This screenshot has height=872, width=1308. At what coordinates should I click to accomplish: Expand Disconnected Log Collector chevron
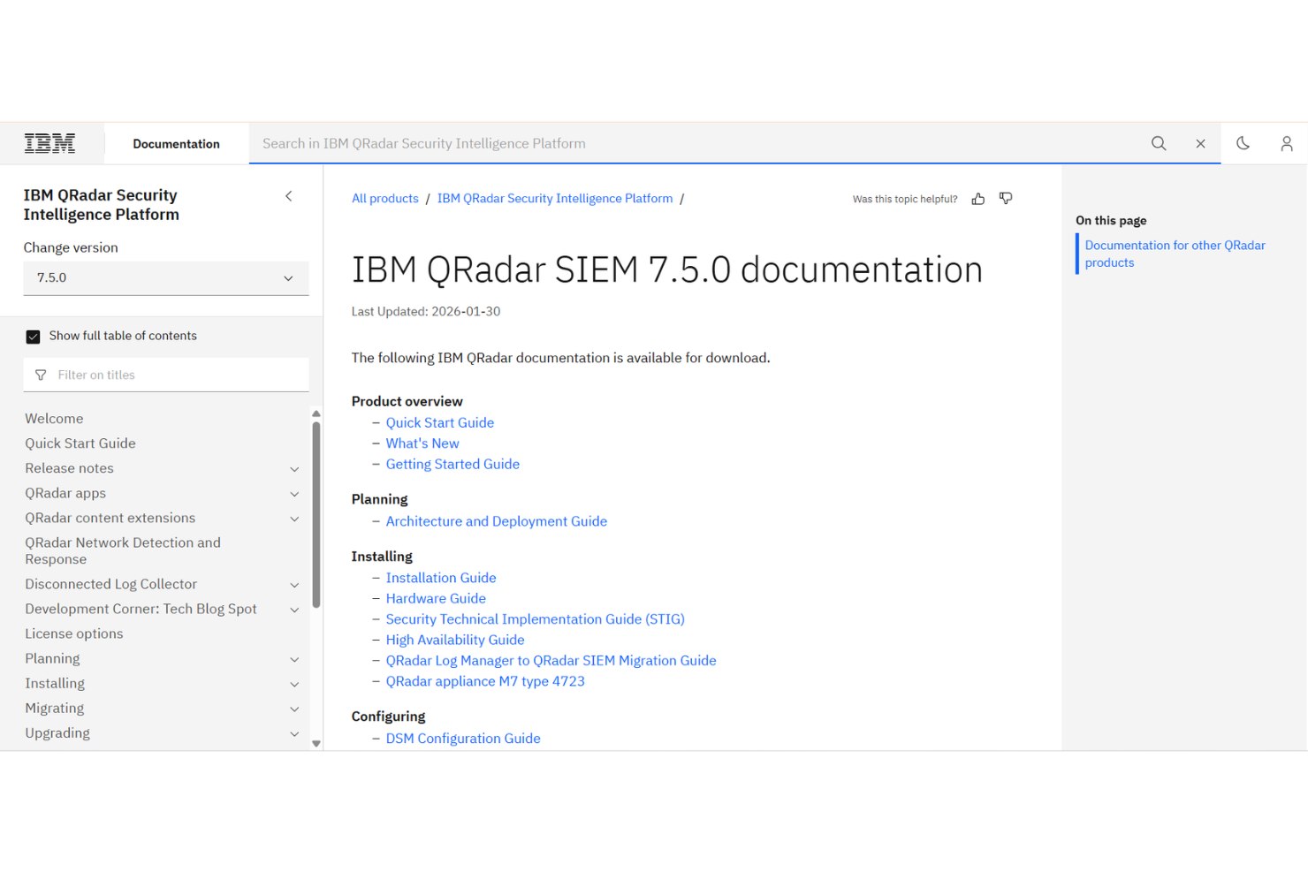coord(294,585)
